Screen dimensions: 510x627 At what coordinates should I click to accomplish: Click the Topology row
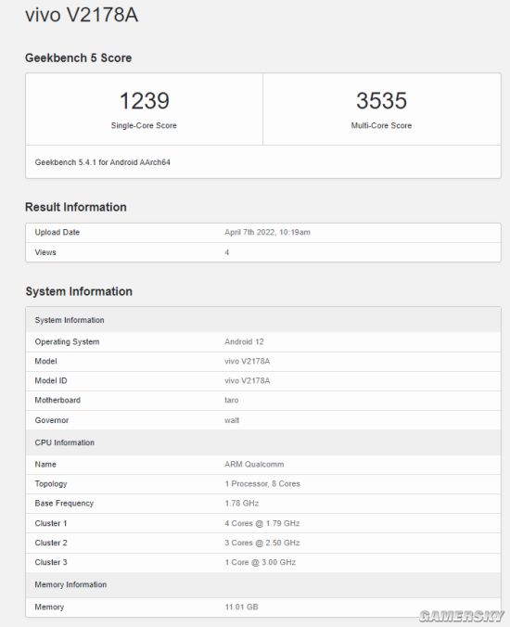pos(263,484)
